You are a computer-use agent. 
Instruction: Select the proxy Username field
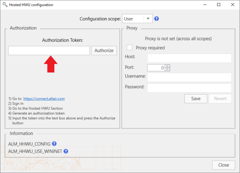pos(189,77)
